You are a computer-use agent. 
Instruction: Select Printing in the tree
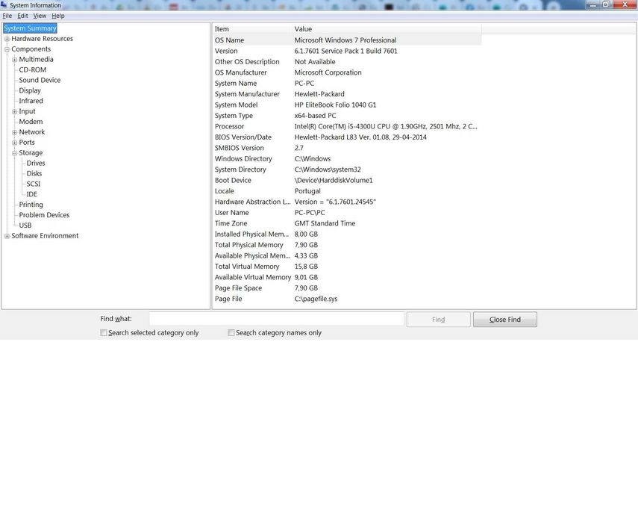point(31,205)
